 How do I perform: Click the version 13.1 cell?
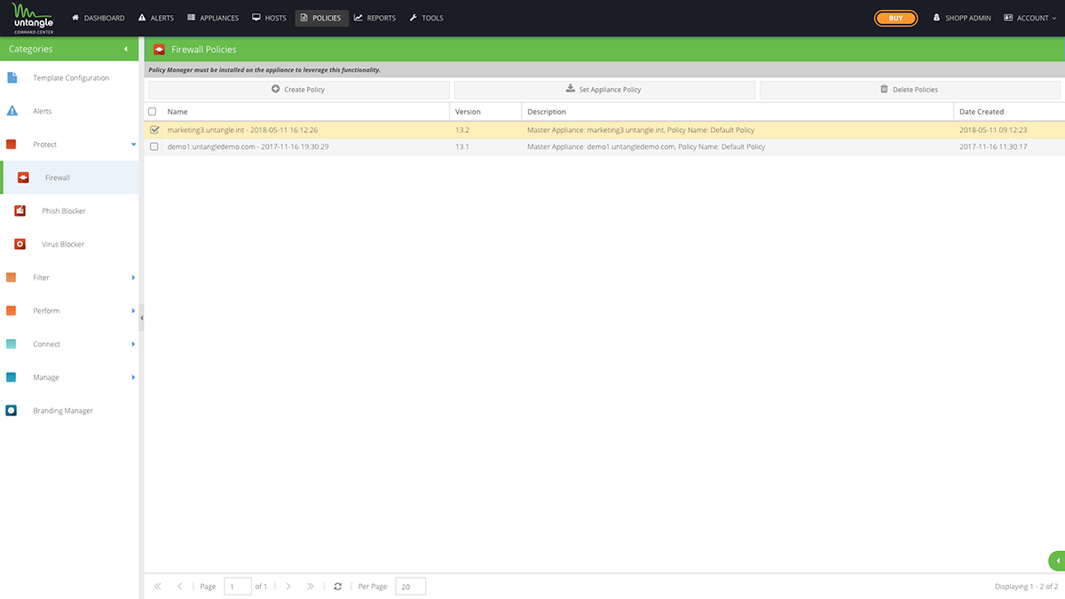(x=462, y=146)
